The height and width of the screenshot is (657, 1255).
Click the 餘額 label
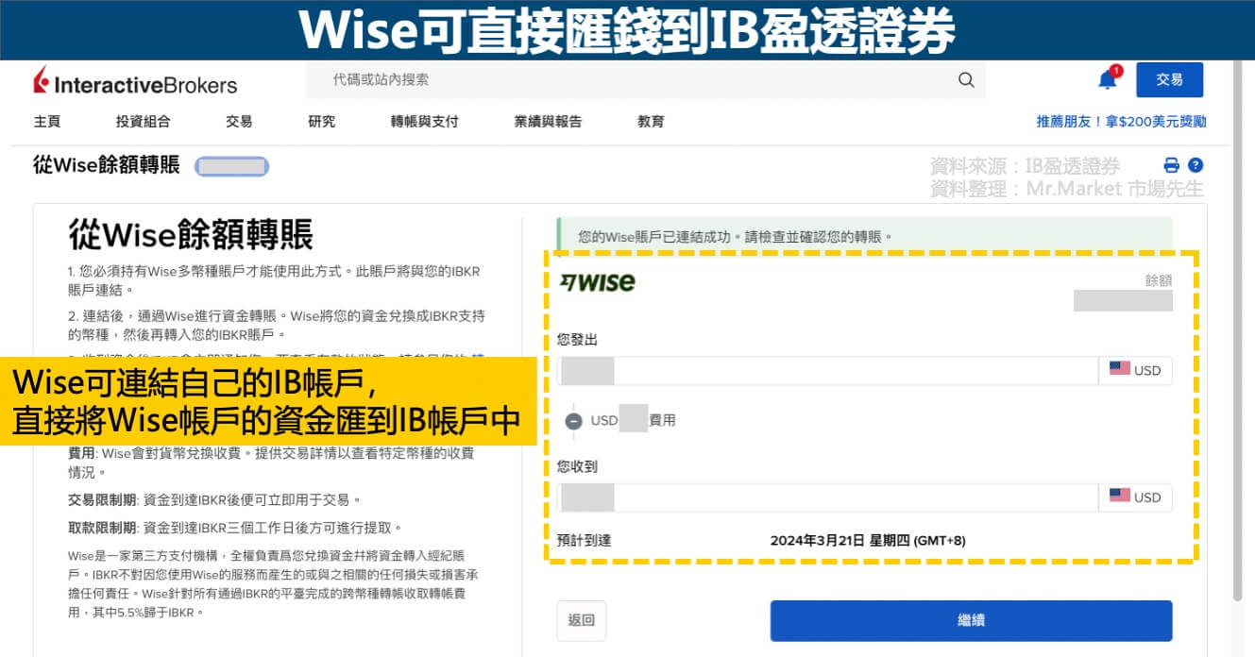(1158, 280)
